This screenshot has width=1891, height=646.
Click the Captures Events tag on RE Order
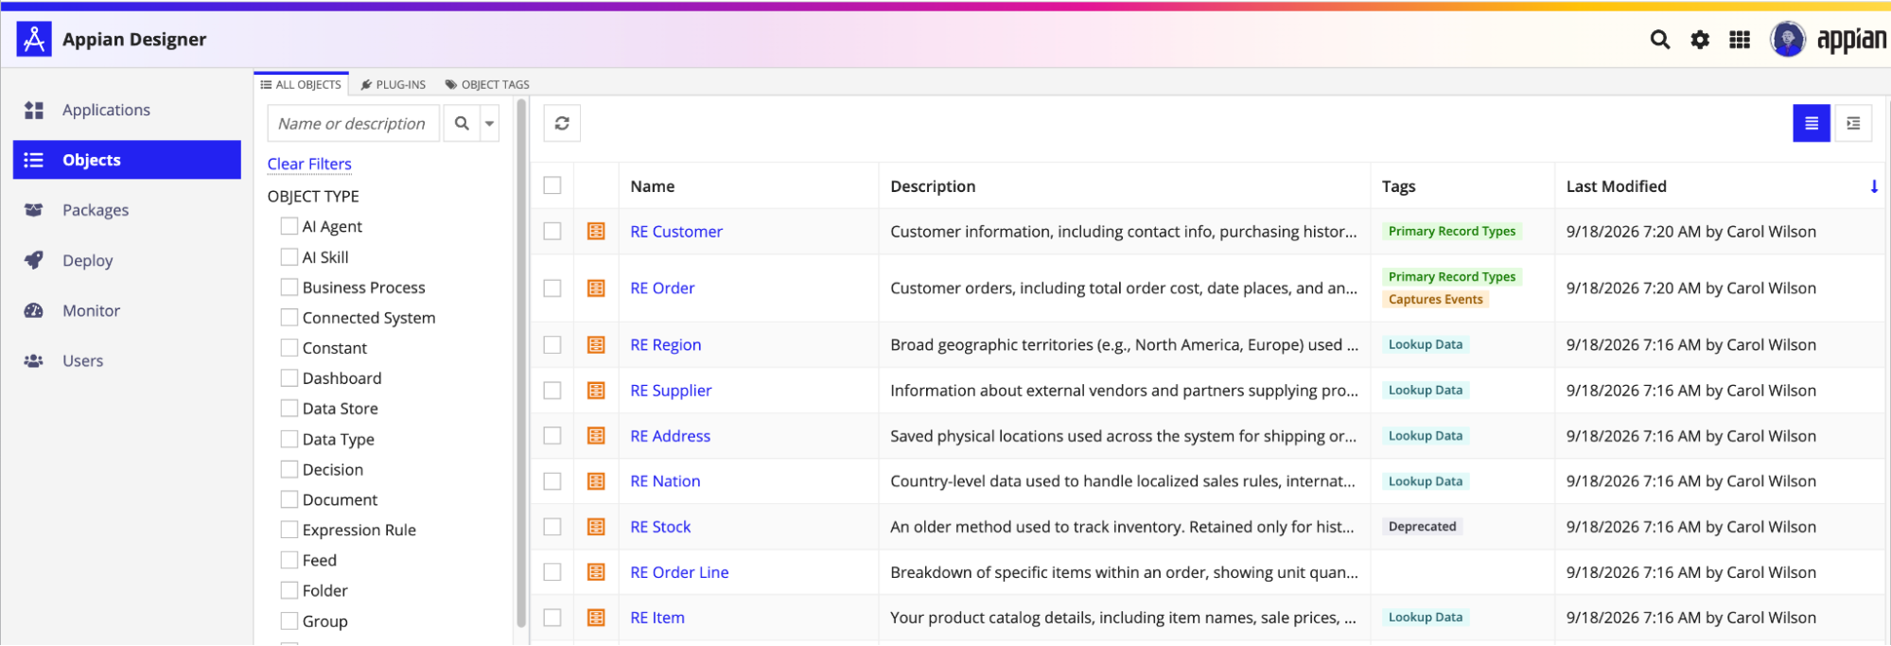pyautogui.click(x=1435, y=300)
